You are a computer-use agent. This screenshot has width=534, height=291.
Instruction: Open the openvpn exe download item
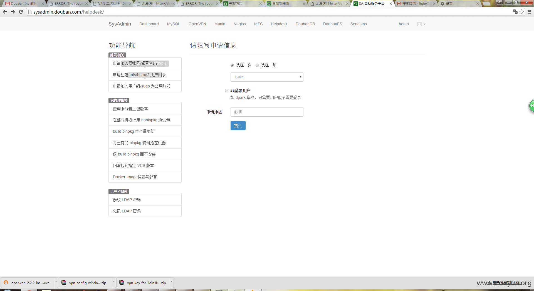pos(27,283)
